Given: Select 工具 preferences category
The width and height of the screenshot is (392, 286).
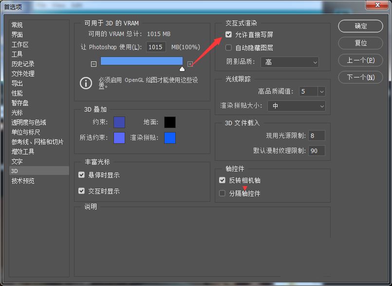Looking at the screenshot, I should pos(17,54).
